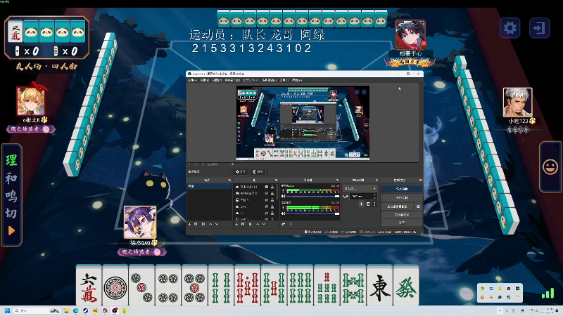This screenshot has width=563, height=316.
Task: Open player c彬之K avatar
Action: 31,101
